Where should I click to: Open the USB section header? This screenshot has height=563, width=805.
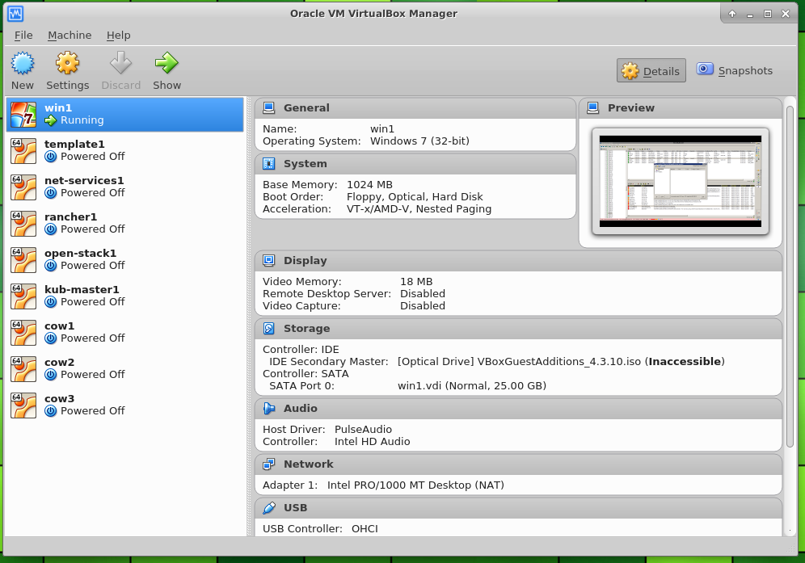coord(518,508)
